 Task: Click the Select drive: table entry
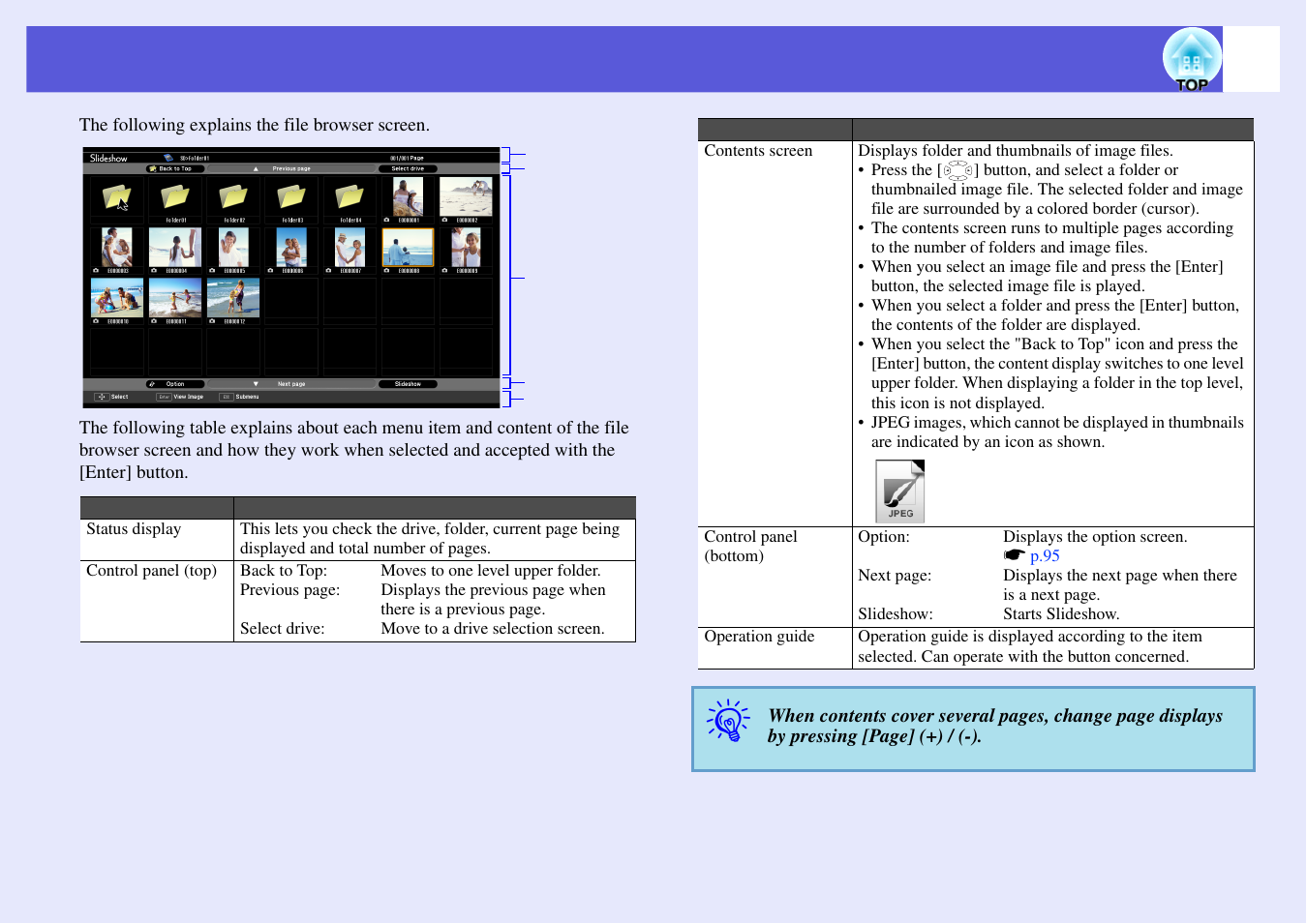pyautogui.click(x=283, y=629)
